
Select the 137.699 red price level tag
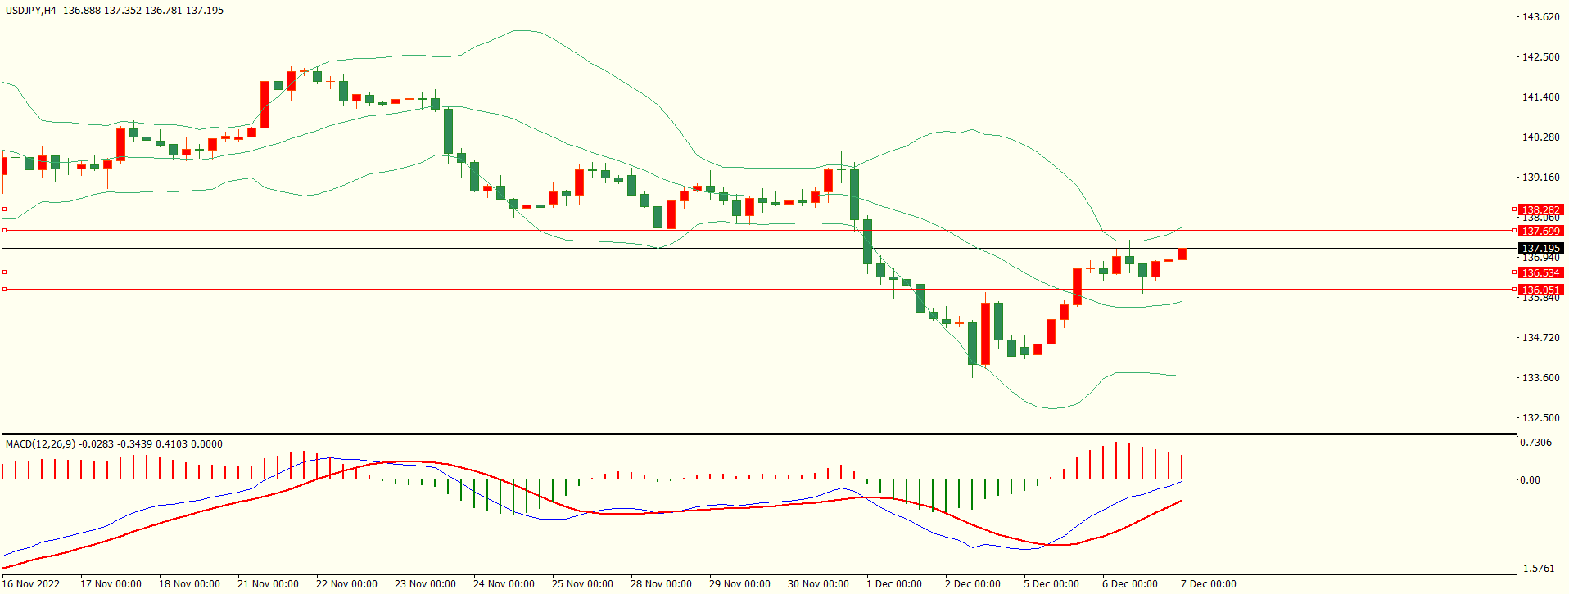click(1540, 232)
